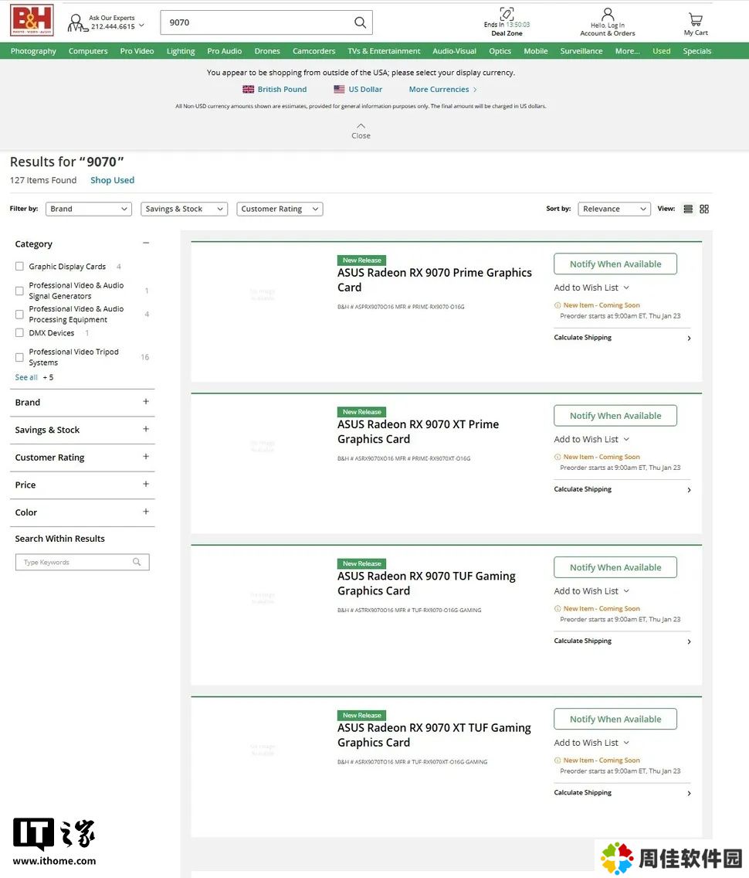Switch to grid view icon
Viewport: 749px width, 878px height.
coord(704,209)
